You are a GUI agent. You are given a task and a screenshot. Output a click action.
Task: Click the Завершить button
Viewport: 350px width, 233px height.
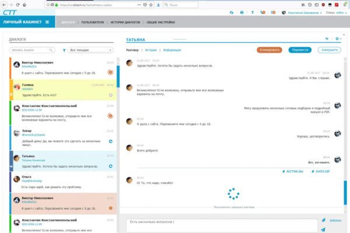click(x=330, y=50)
